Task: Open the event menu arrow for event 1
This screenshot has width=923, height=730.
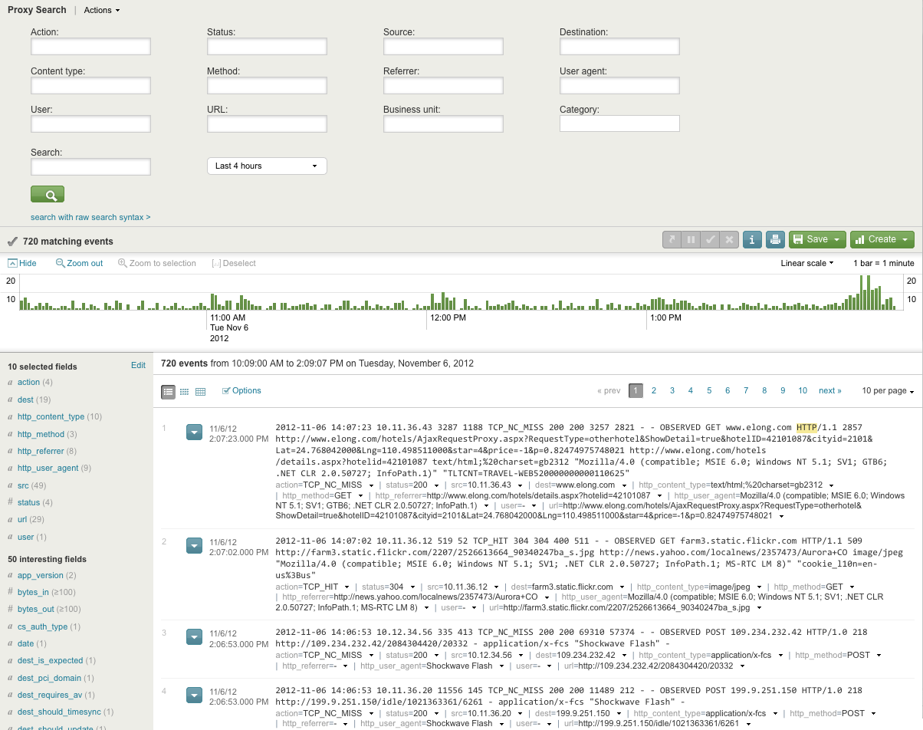Action: (194, 432)
